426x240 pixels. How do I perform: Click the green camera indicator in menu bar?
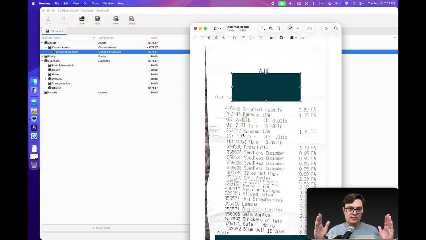pos(282,3)
